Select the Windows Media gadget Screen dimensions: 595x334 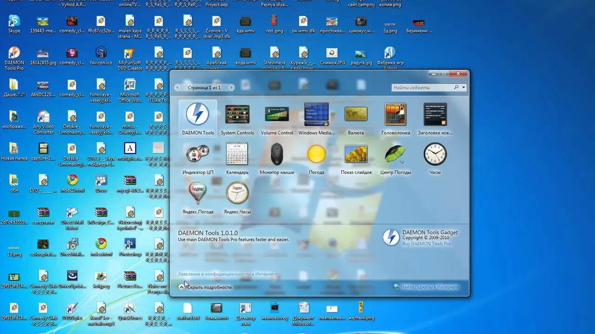pyautogui.click(x=317, y=119)
